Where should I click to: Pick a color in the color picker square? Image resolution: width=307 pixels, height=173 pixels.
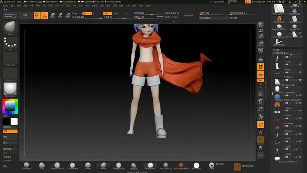tap(10, 106)
